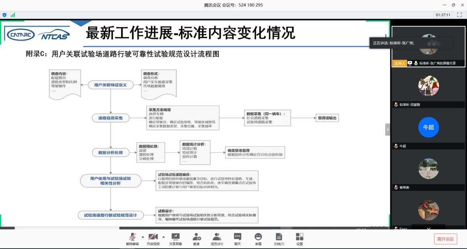The height and width of the screenshot is (249, 467).
Task: Select 牛超 blue avatar tile
Action: 428,127
